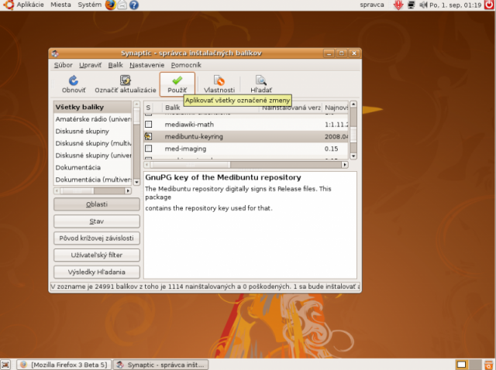The width and height of the screenshot is (496, 370).
Task: Open the help icon in top panel
Action: (134, 5)
